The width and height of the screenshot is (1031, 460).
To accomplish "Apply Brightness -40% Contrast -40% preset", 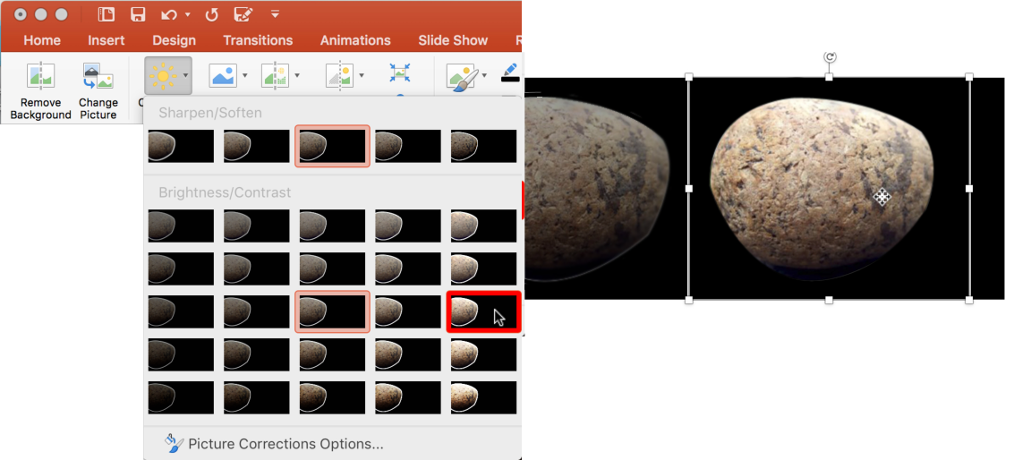I will pyautogui.click(x=181, y=226).
